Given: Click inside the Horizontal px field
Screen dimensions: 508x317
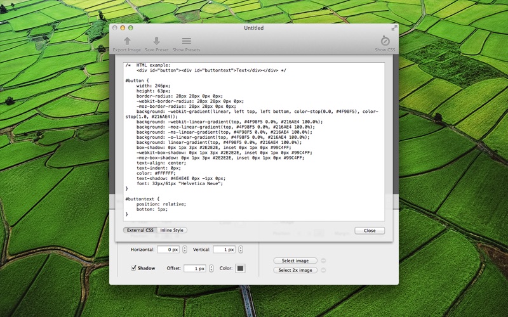Looking at the screenshot, I should (168, 250).
